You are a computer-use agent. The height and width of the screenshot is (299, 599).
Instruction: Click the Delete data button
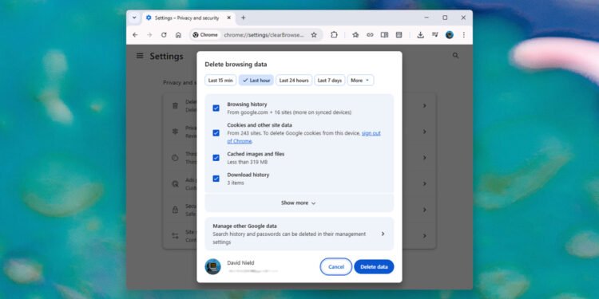374,267
